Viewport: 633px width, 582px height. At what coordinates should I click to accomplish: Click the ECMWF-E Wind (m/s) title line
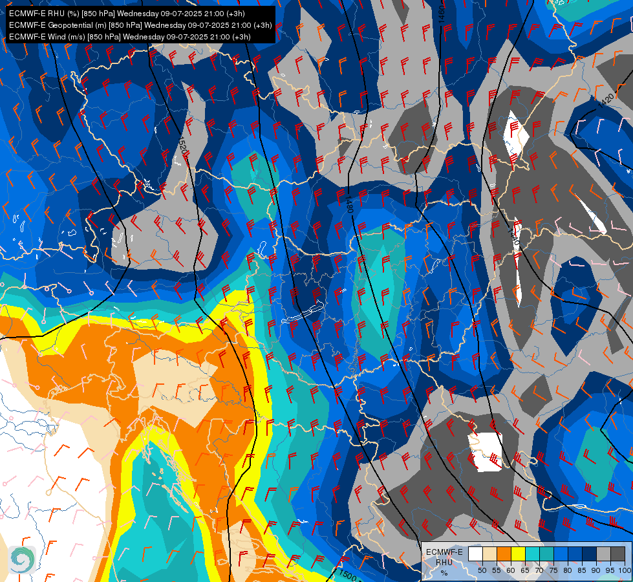[129, 37]
